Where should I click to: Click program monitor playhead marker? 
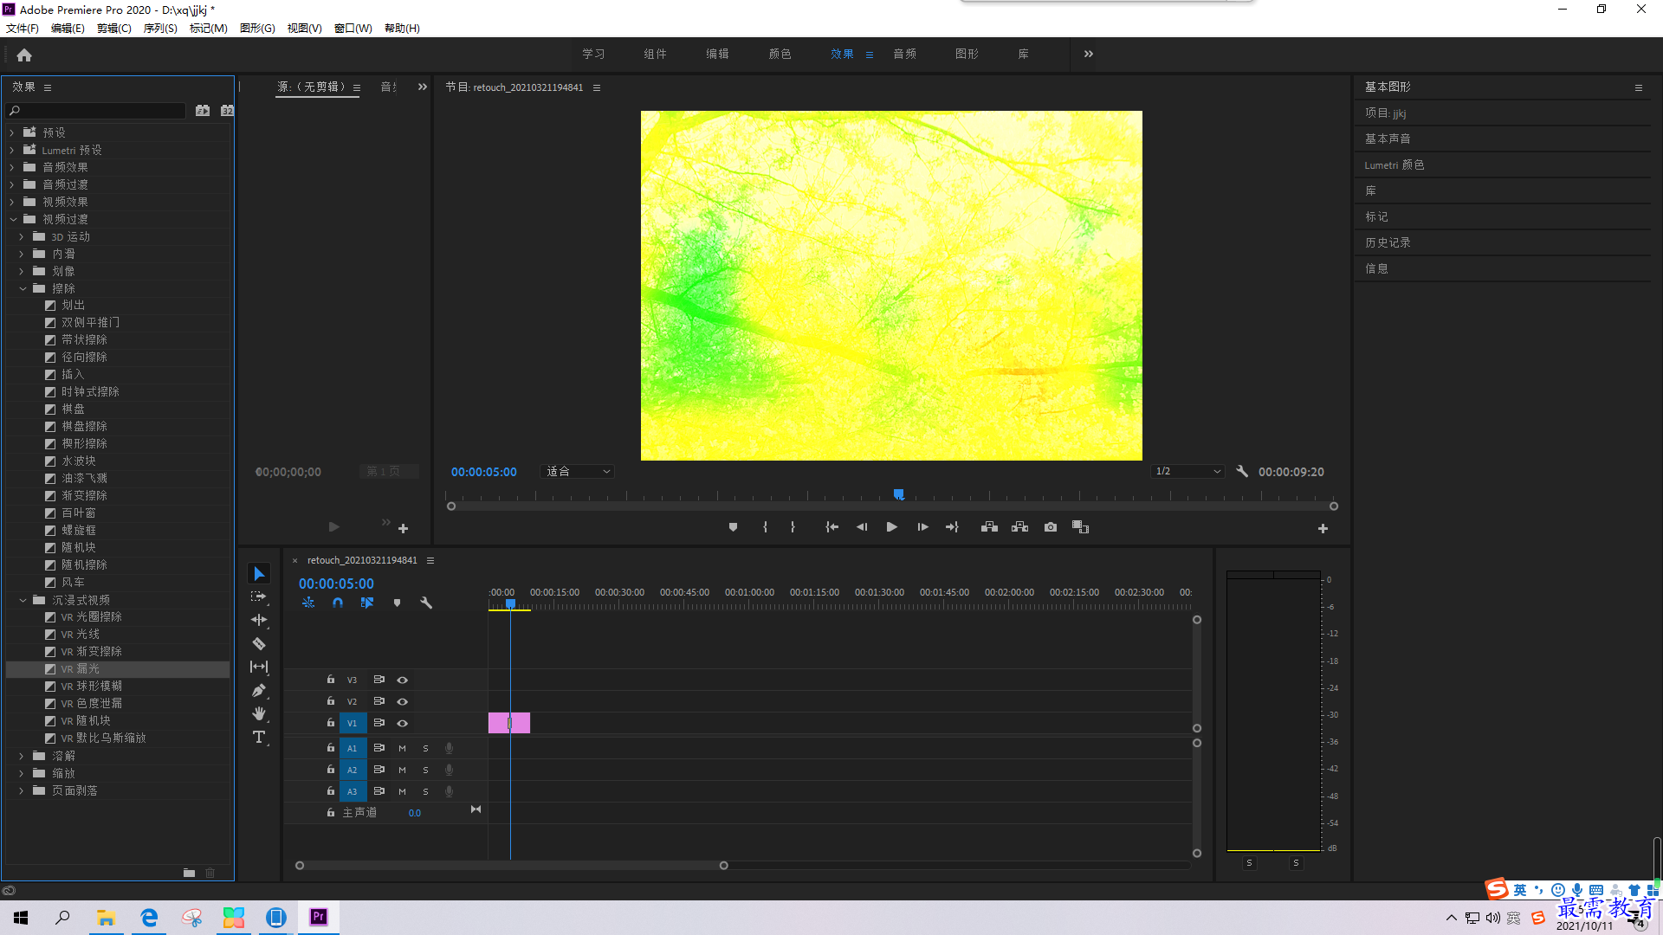(x=899, y=494)
